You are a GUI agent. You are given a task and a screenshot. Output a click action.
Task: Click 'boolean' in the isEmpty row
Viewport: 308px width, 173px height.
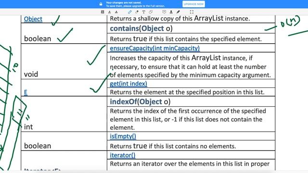(x=38, y=146)
